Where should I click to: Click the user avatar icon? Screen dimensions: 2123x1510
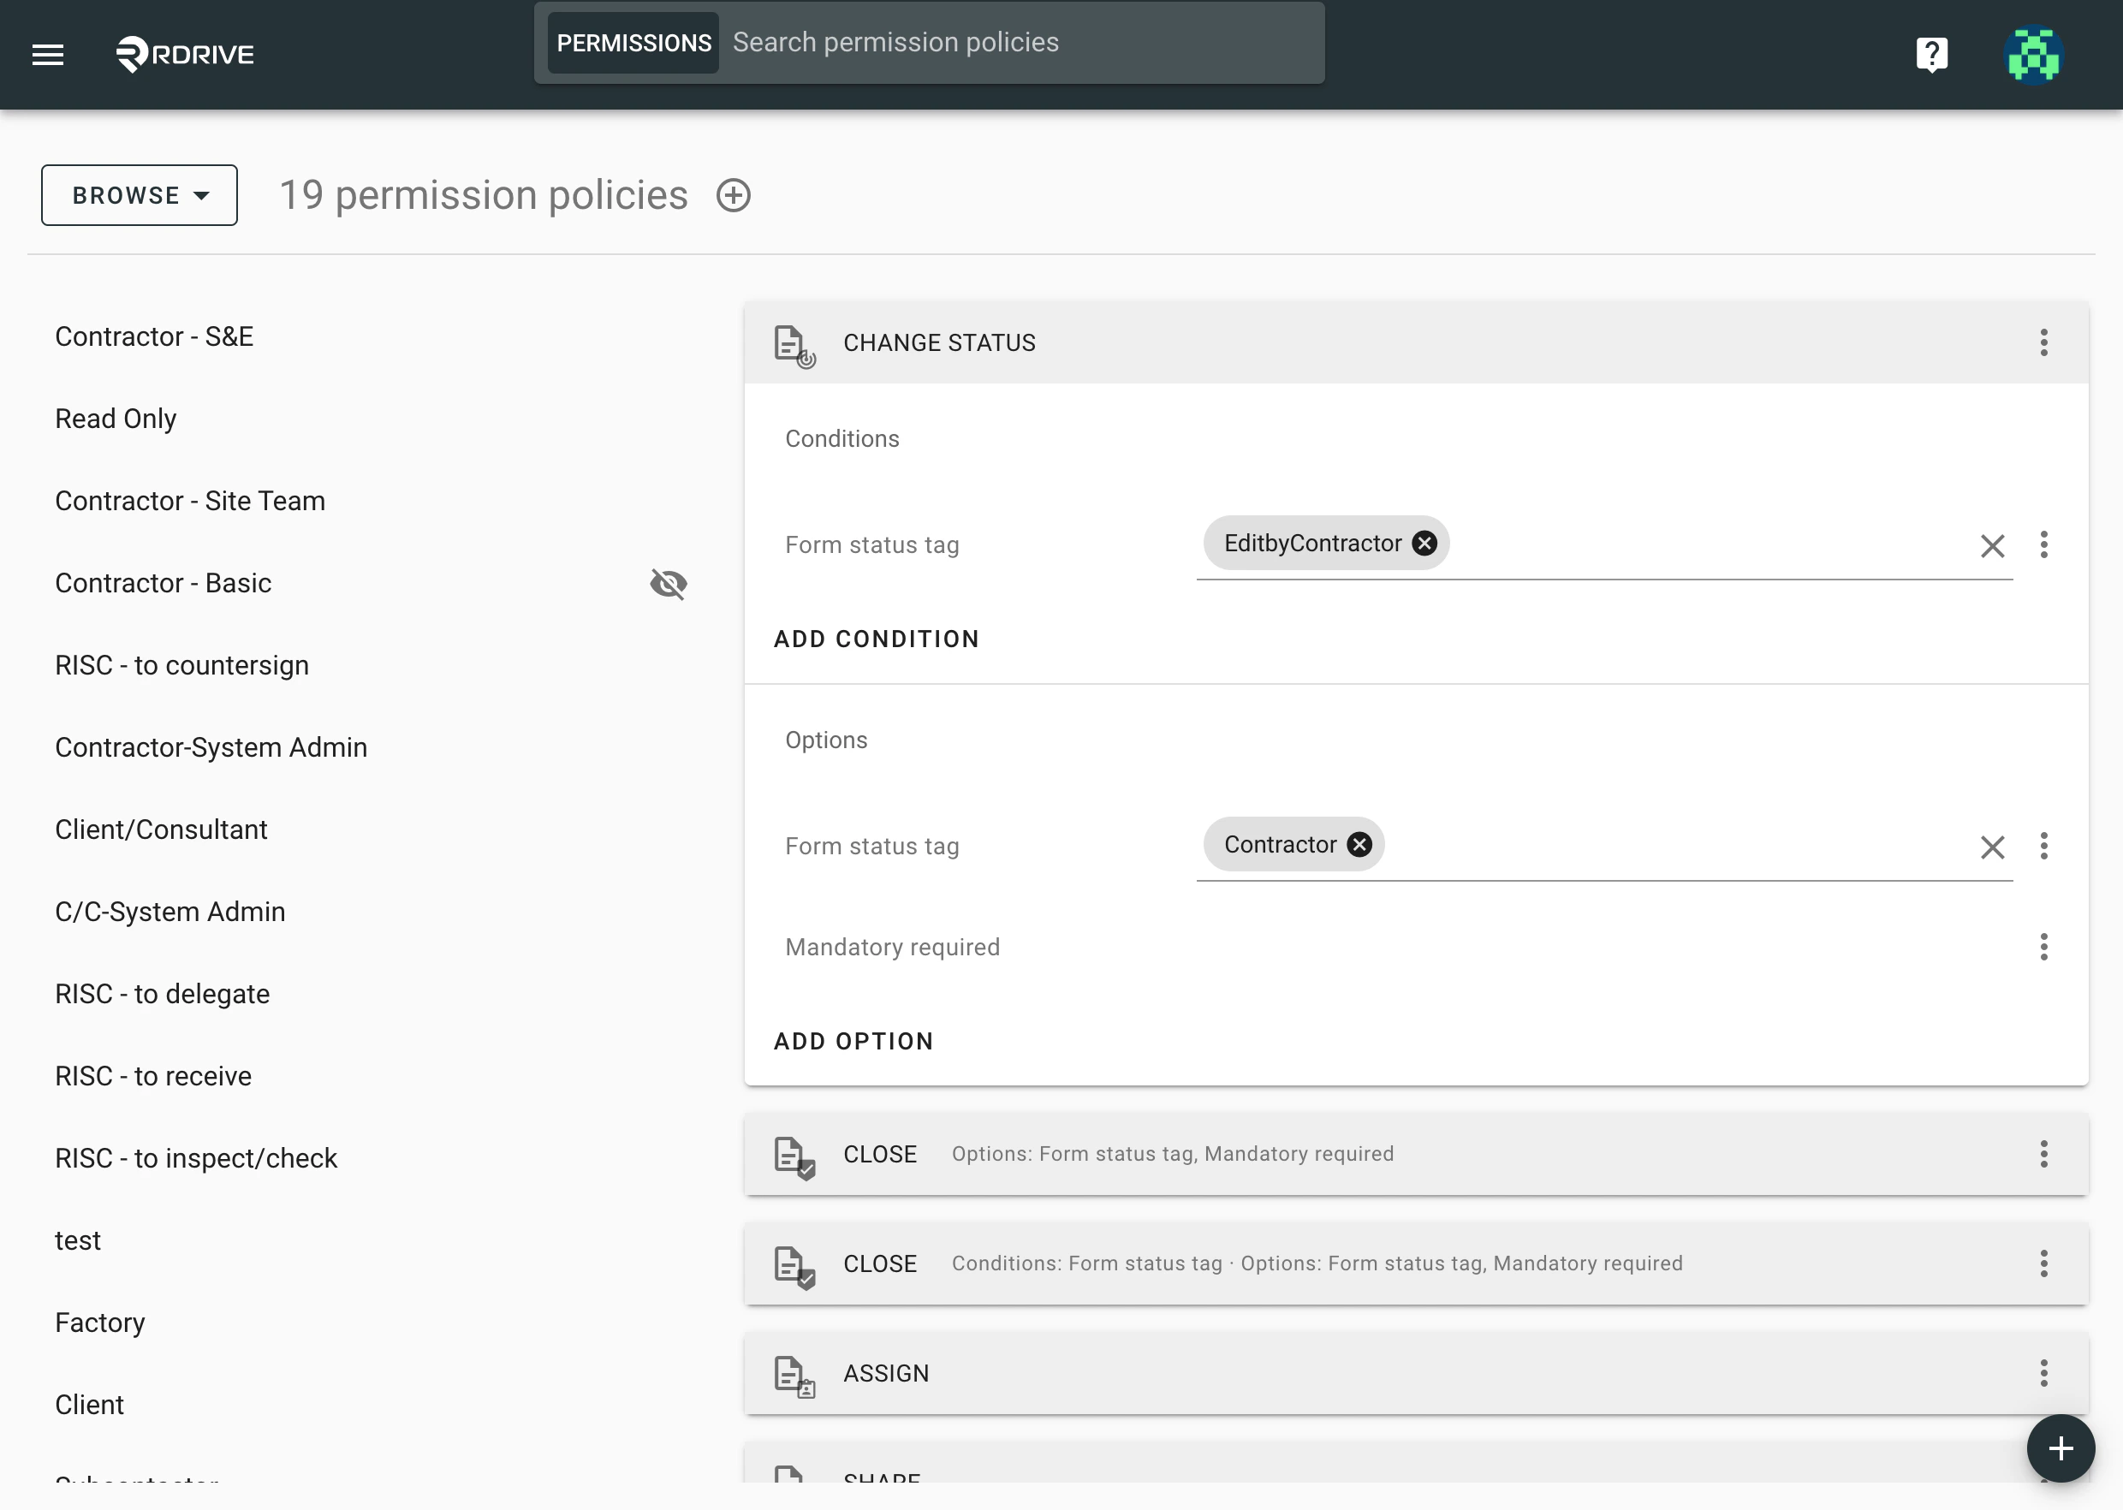[x=2033, y=54]
